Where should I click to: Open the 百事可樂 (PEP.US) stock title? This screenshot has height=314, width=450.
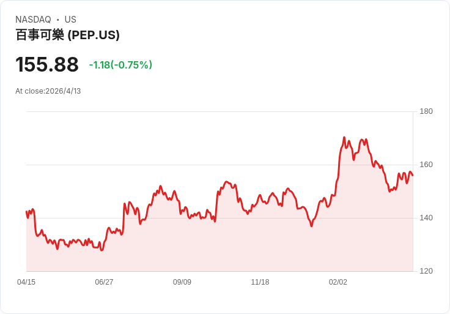tap(67, 35)
